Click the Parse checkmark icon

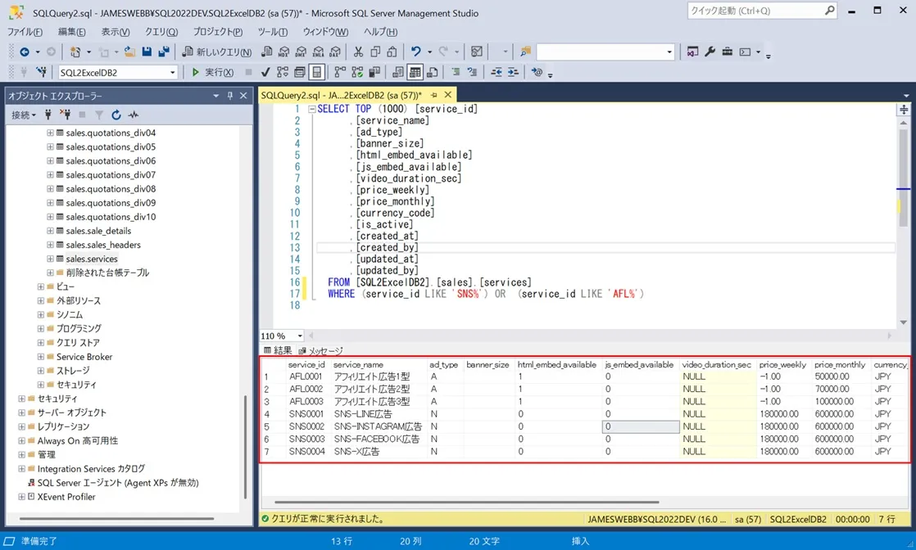click(265, 72)
